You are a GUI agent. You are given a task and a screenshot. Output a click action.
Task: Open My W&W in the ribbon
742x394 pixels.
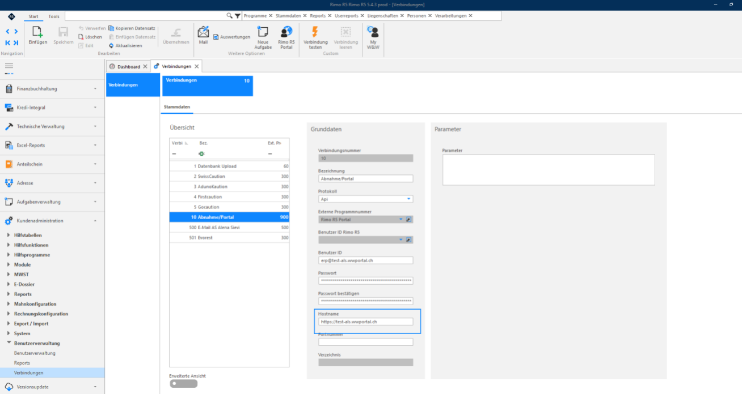tap(373, 37)
